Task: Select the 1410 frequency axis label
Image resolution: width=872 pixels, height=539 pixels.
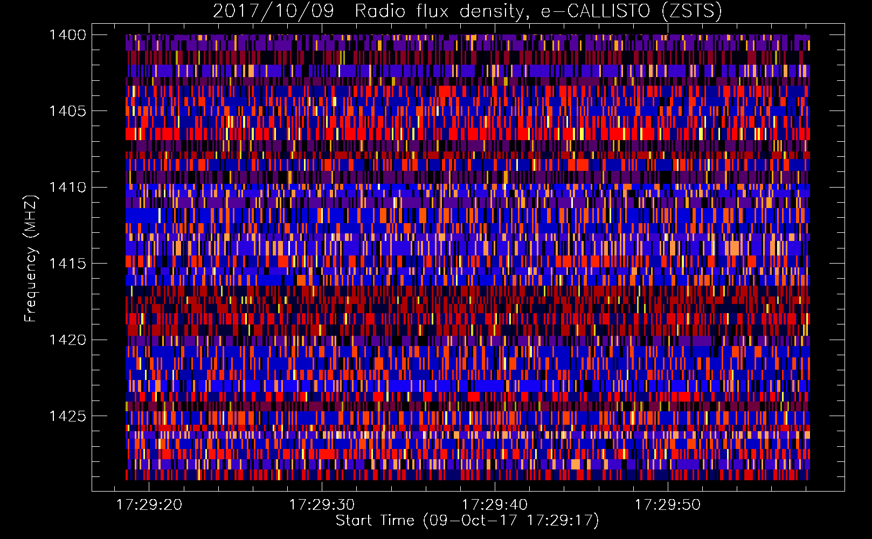Action: [67, 188]
